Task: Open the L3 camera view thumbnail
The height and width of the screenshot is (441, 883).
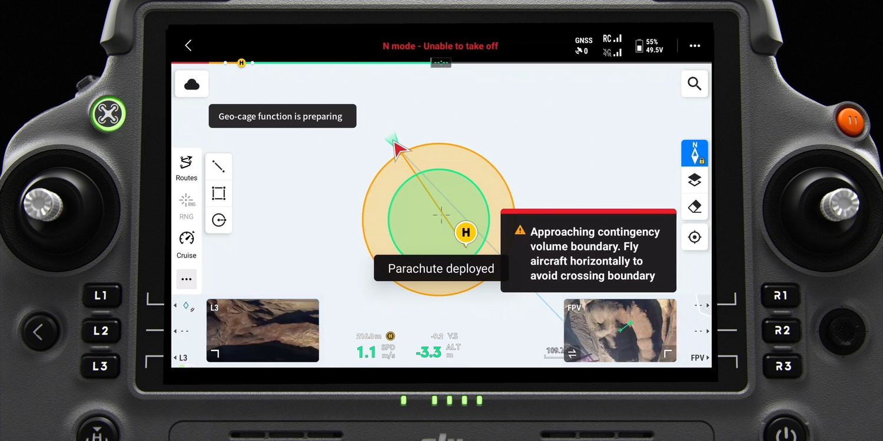Action: 263,330
